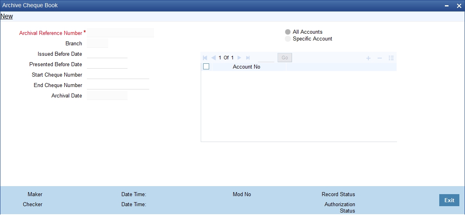
Task: Click the Branch input field
Action: [x=98, y=43]
